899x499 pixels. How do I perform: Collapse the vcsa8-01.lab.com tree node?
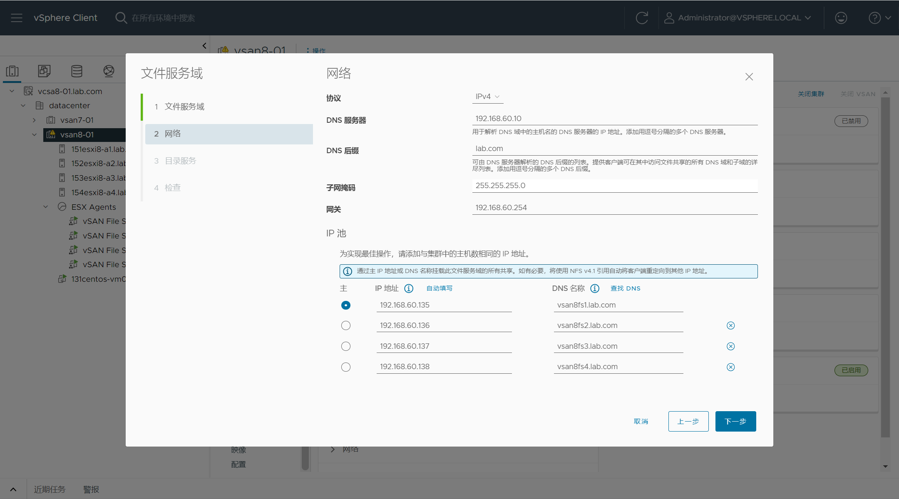(12, 91)
